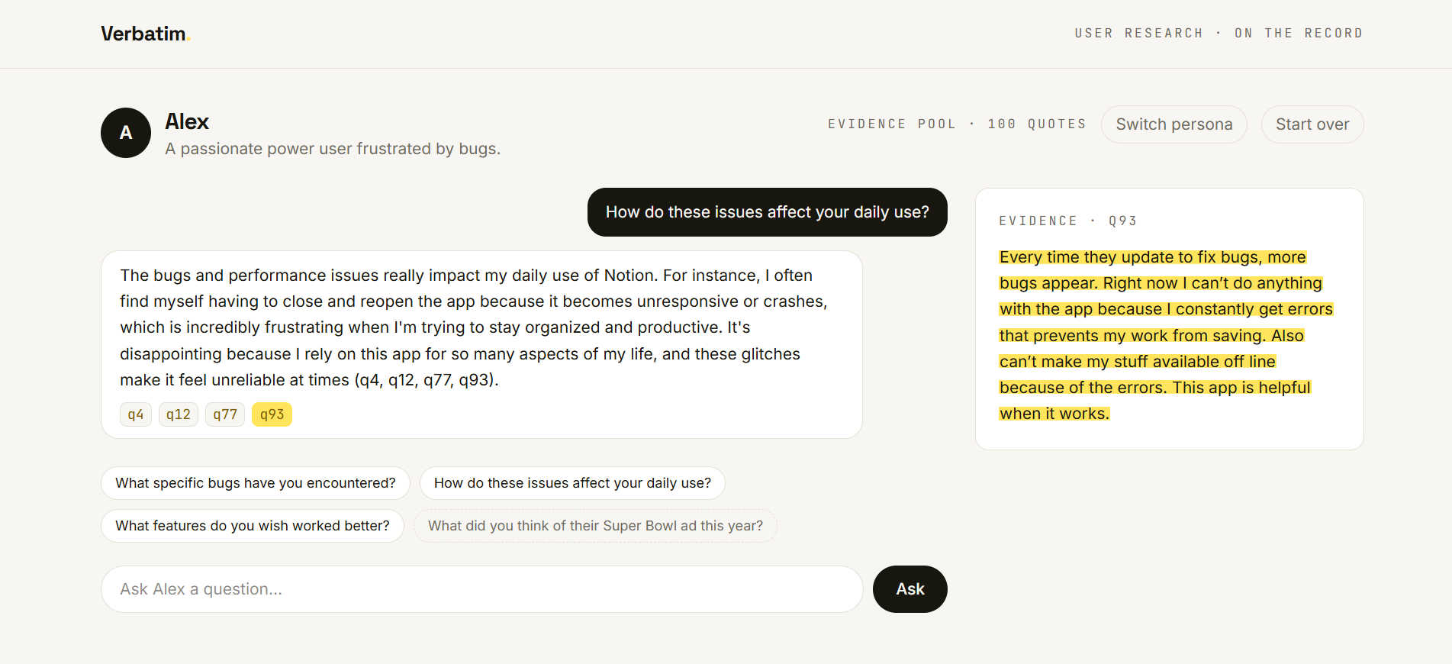Pick the Super Bowl ad suggested question
The image size is (1452, 664).
pos(595,526)
